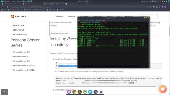Click the back-to-top arrow button
This screenshot has width=170, height=95.
pos(5,92)
